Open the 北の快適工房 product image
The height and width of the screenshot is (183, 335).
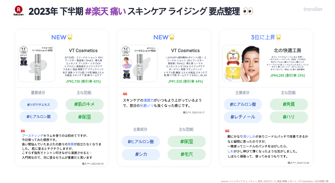[241, 63]
